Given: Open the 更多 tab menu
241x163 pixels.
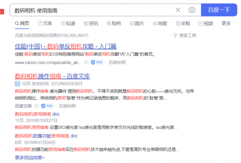Looking at the screenshot, I should (x=226, y=24).
